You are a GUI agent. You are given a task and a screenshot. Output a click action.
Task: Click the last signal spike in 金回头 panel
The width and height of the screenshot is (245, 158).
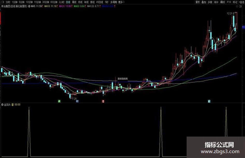[226, 122]
